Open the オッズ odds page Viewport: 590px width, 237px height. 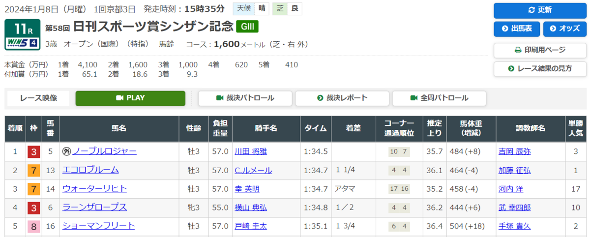coord(565,29)
